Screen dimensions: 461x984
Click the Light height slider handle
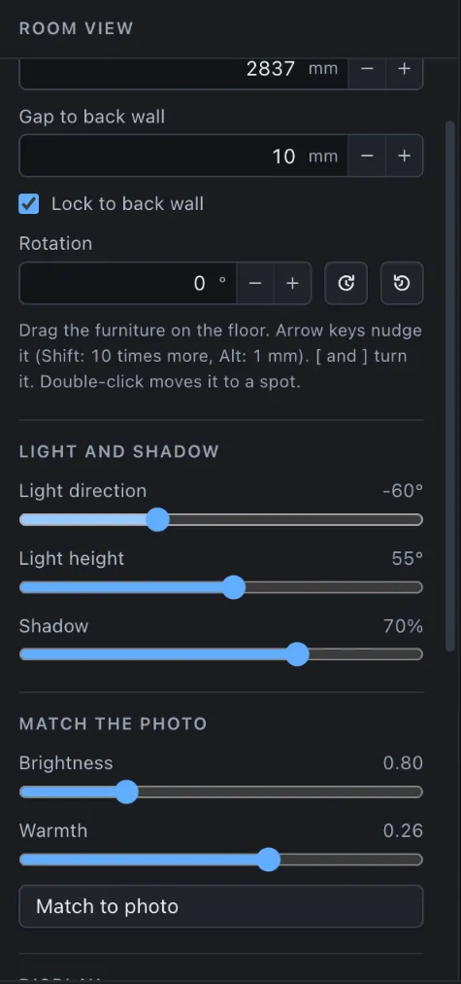234,587
